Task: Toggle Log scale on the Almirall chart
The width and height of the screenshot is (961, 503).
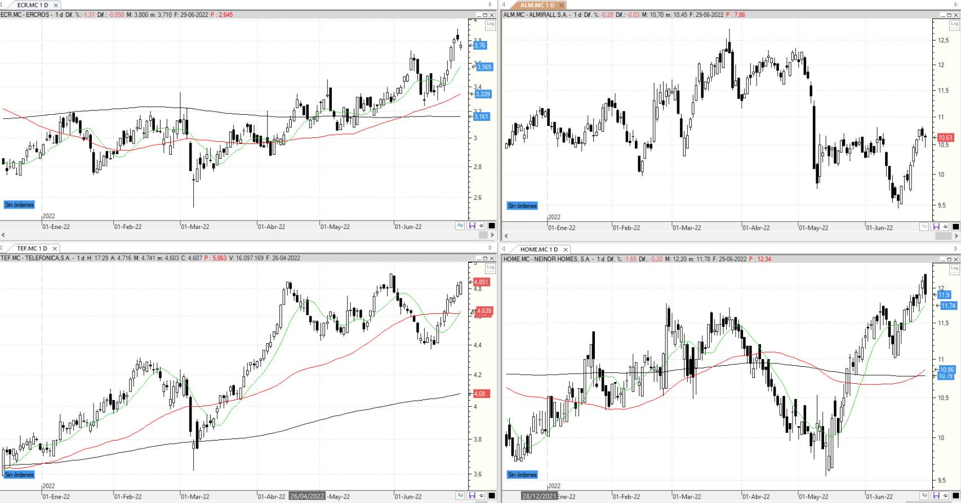Action: [x=954, y=24]
